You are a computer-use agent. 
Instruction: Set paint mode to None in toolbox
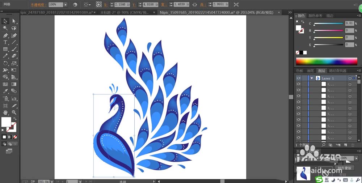click(15, 137)
